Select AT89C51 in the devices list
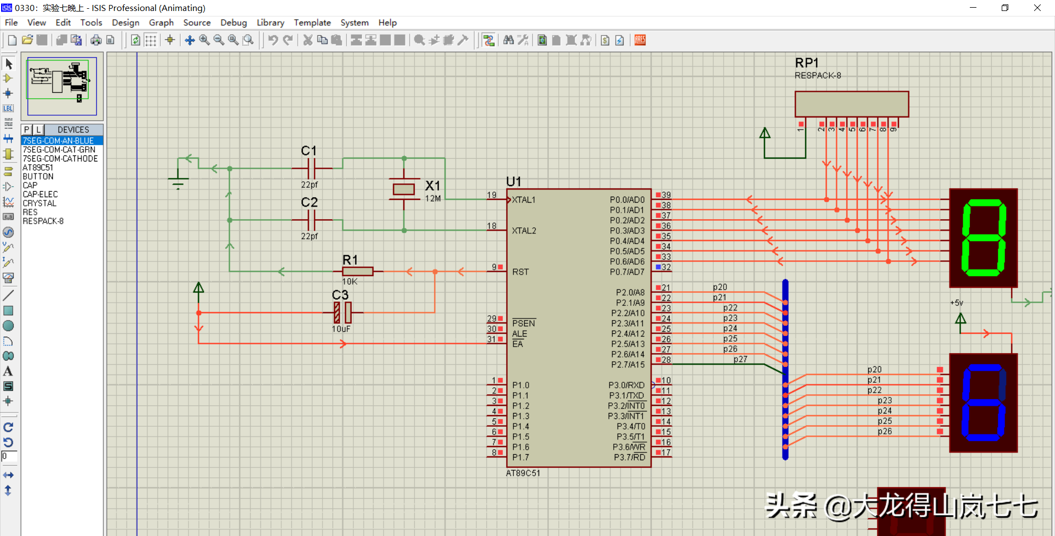1055x536 pixels. click(x=38, y=168)
